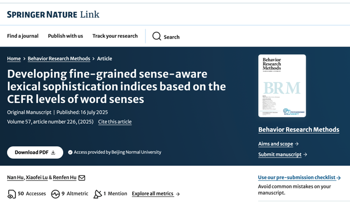Open Aims and scope link
Viewport: 350px width, 202px height.
pos(278,144)
